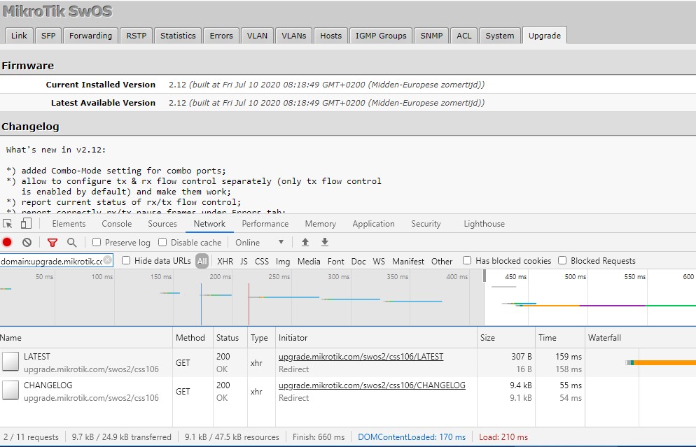Open the ACL tab
The image size is (696, 447).
pyautogui.click(x=464, y=36)
